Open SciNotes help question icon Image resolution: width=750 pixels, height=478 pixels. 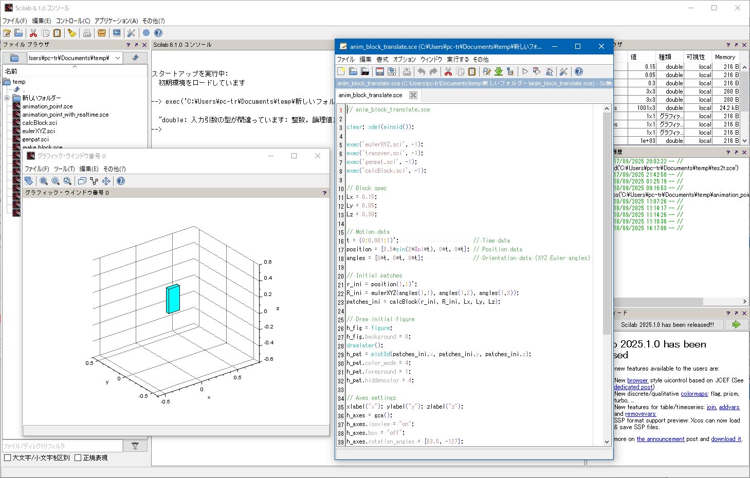tap(579, 71)
